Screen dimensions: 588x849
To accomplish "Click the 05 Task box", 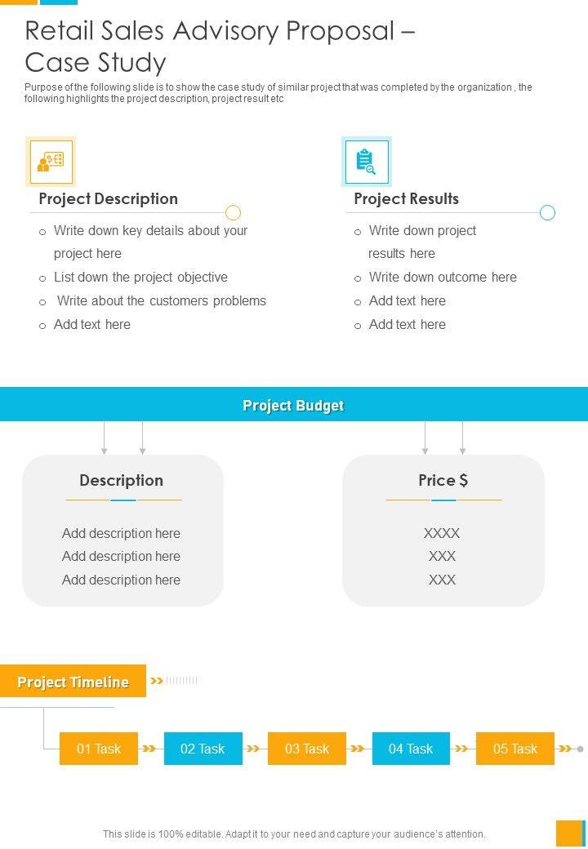I will 515,749.
